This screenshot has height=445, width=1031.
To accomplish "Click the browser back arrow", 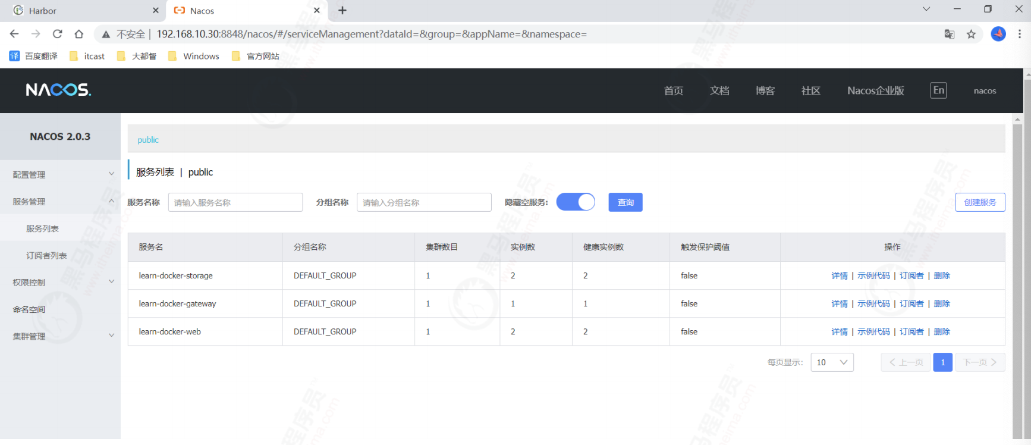I will click(x=14, y=34).
